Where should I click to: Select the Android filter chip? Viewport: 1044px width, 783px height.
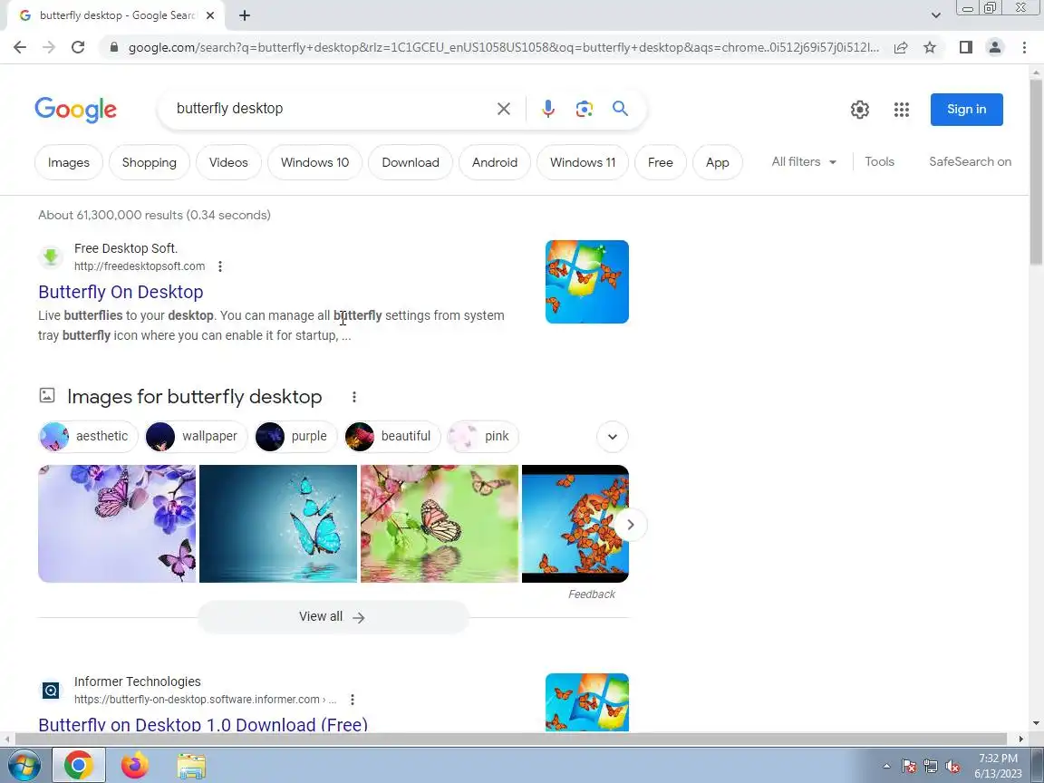(495, 162)
